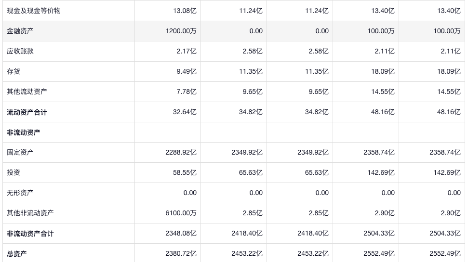Select the bold 非流动资产合计 row label
468x262 pixels.
coord(30,234)
